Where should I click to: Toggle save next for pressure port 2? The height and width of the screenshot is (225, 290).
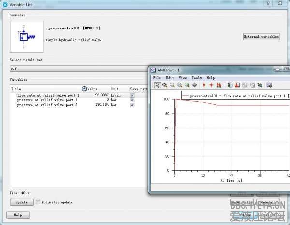(x=132, y=105)
